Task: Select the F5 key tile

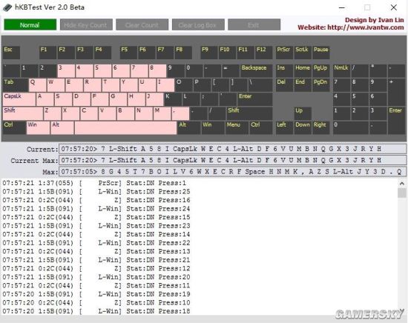Action: (128, 53)
